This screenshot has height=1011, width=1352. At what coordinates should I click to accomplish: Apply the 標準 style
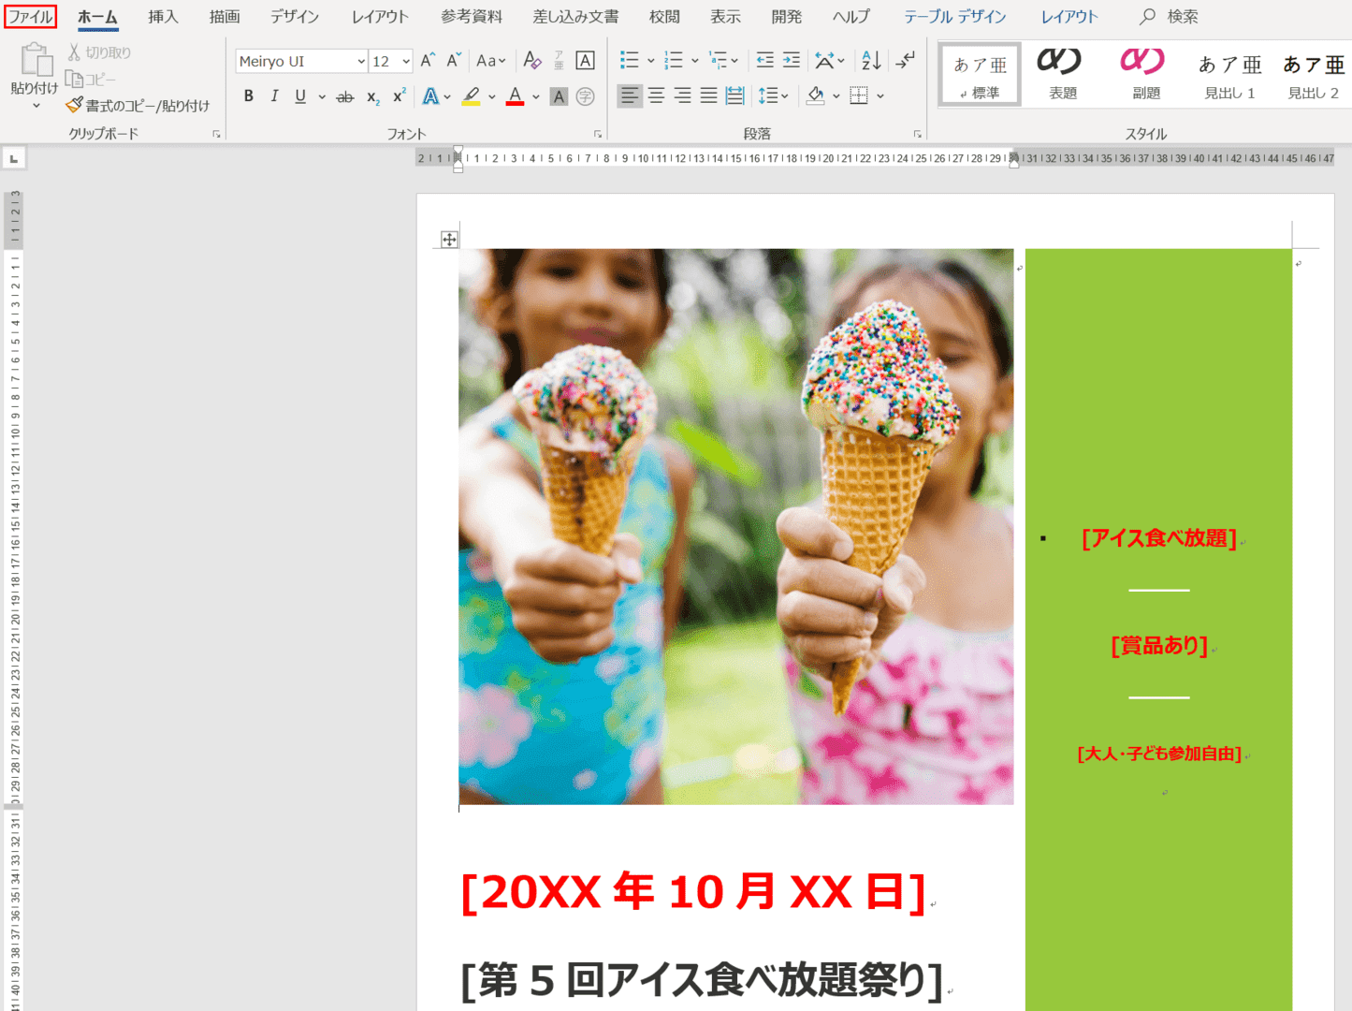(980, 75)
